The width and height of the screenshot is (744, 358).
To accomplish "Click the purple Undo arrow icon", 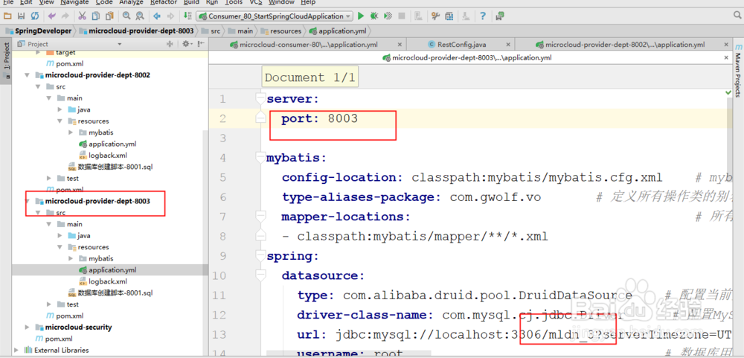I will (x=52, y=16).
